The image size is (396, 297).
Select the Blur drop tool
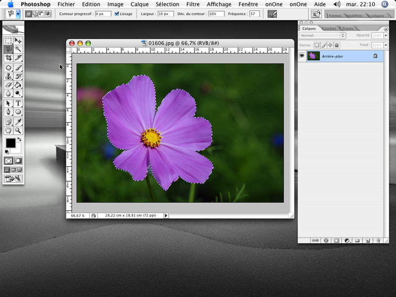click(8, 94)
